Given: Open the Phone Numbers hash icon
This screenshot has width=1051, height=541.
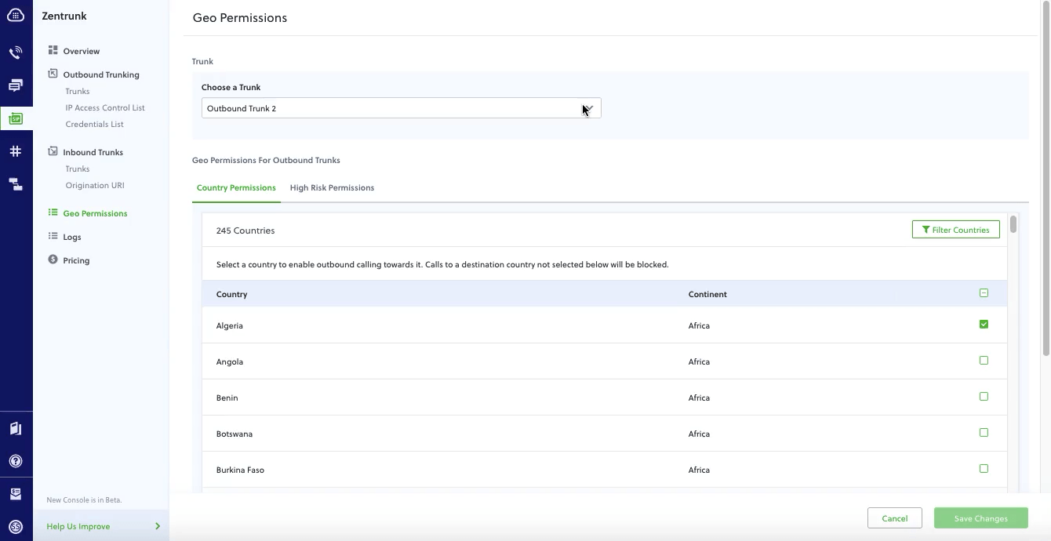Looking at the screenshot, I should pos(16,150).
